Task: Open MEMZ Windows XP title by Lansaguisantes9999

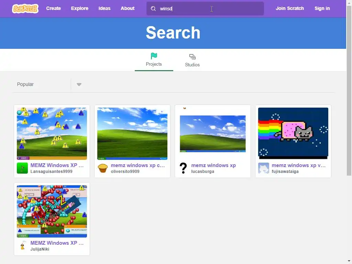Action: [57, 165]
